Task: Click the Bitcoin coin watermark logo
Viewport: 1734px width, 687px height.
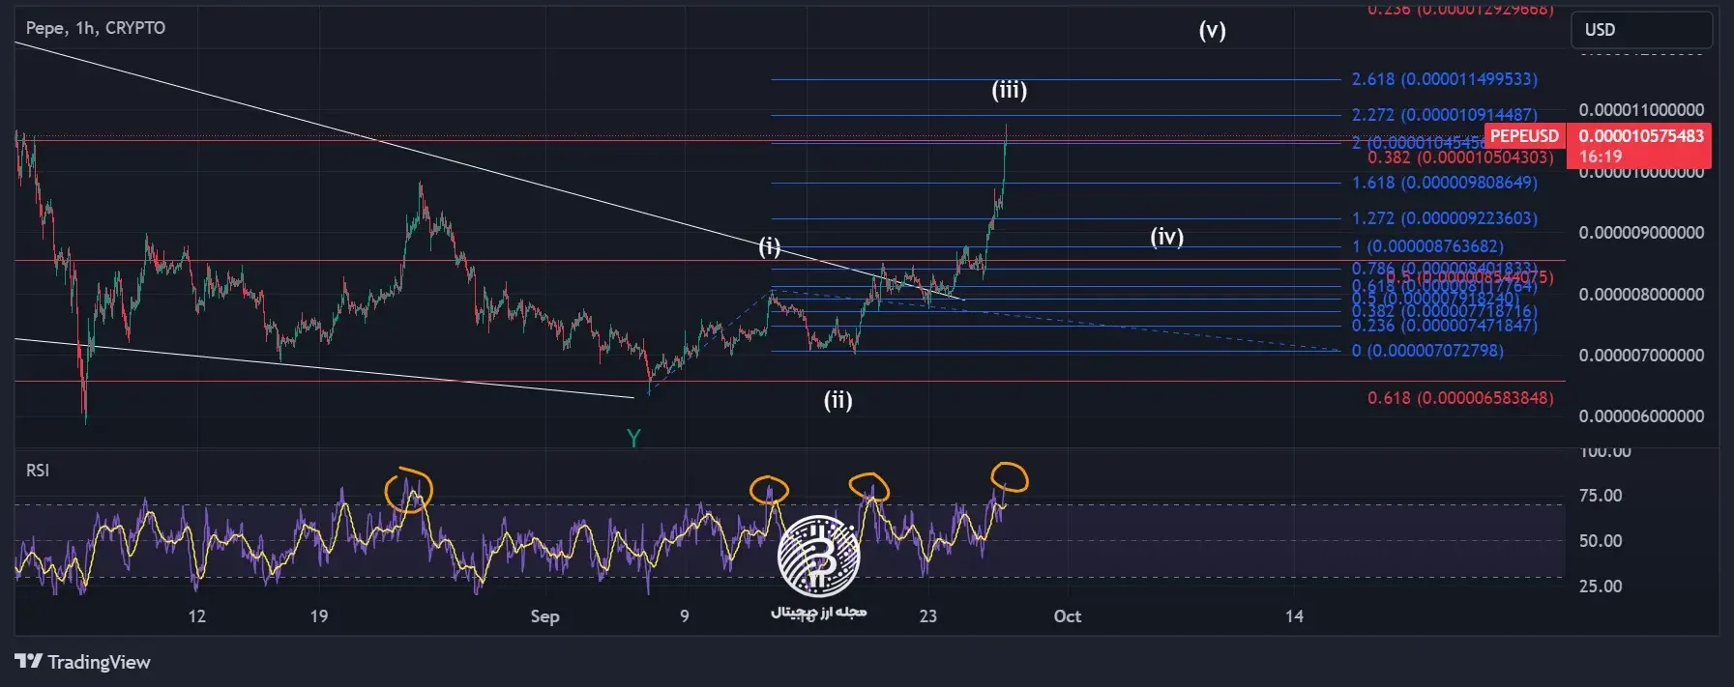Action: (x=818, y=556)
